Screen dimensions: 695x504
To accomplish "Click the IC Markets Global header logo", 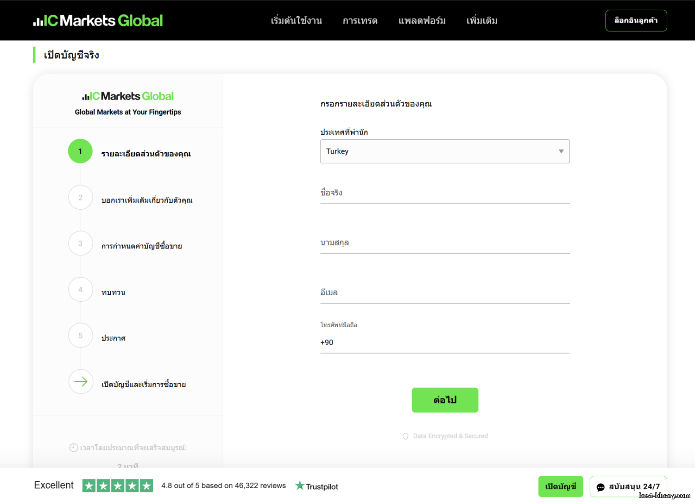I will pos(98,20).
